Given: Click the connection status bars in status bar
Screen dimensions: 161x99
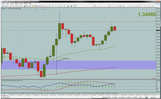Looking at the screenshot, I should pos(147,97).
